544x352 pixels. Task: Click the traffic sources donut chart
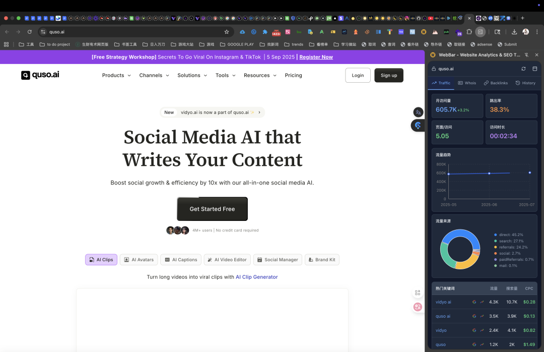[x=460, y=249]
